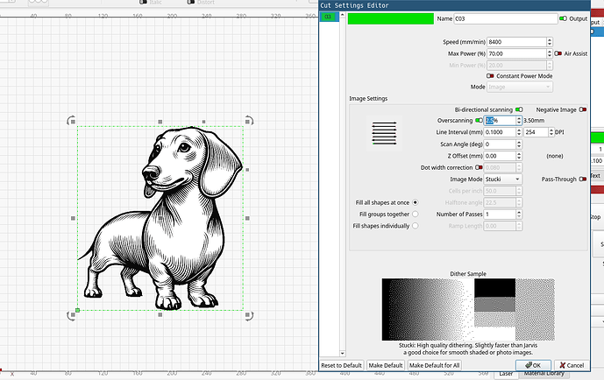Click the green bottom-left corner handle
Screen dimensions: 604x380
tap(77, 310)
